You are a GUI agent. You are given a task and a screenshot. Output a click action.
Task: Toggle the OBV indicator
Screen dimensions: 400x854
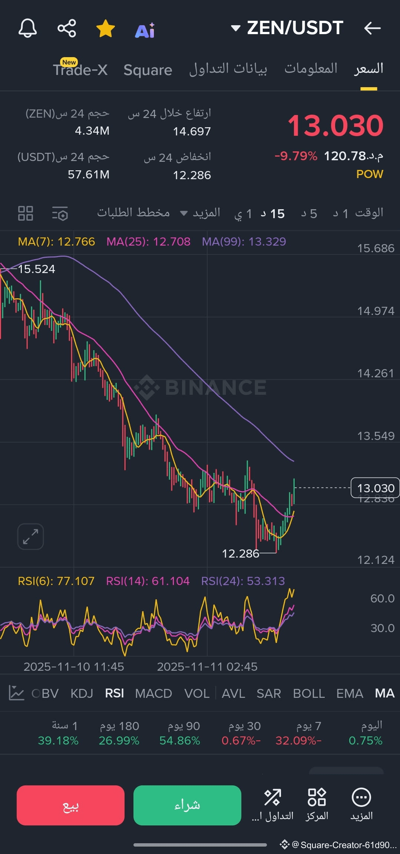[45, 693]
